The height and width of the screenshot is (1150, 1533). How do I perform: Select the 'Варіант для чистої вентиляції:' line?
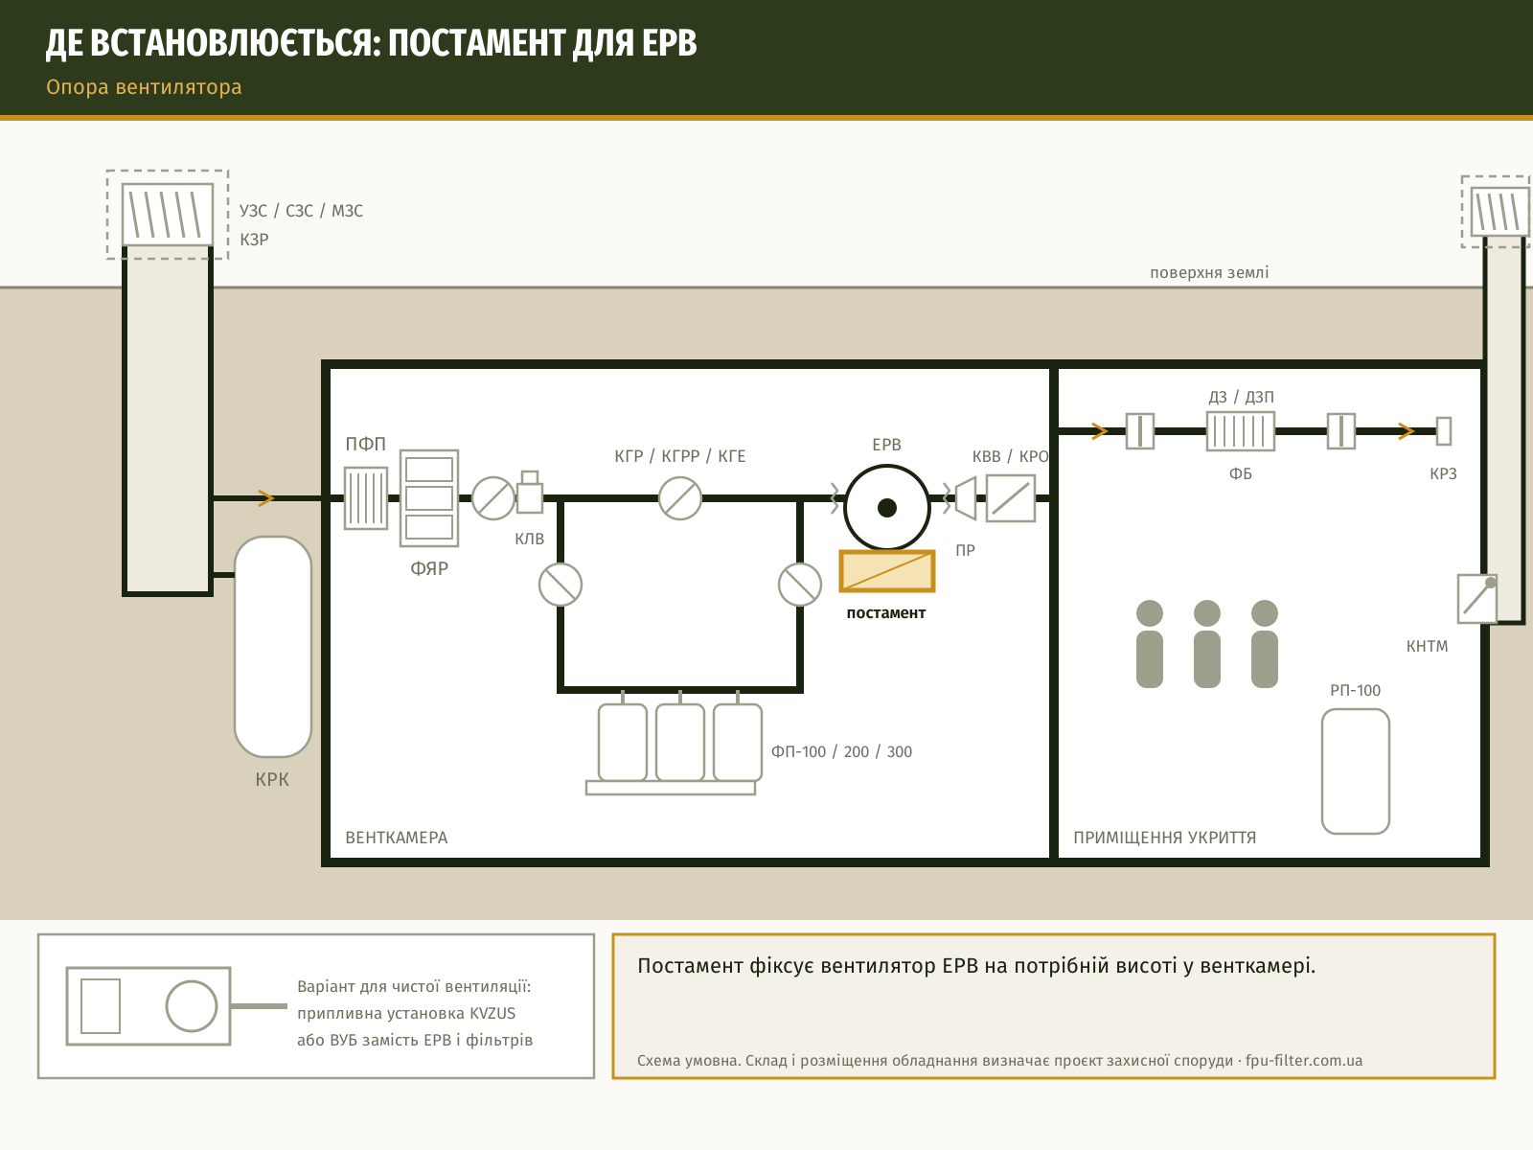[x=414, y=987]
